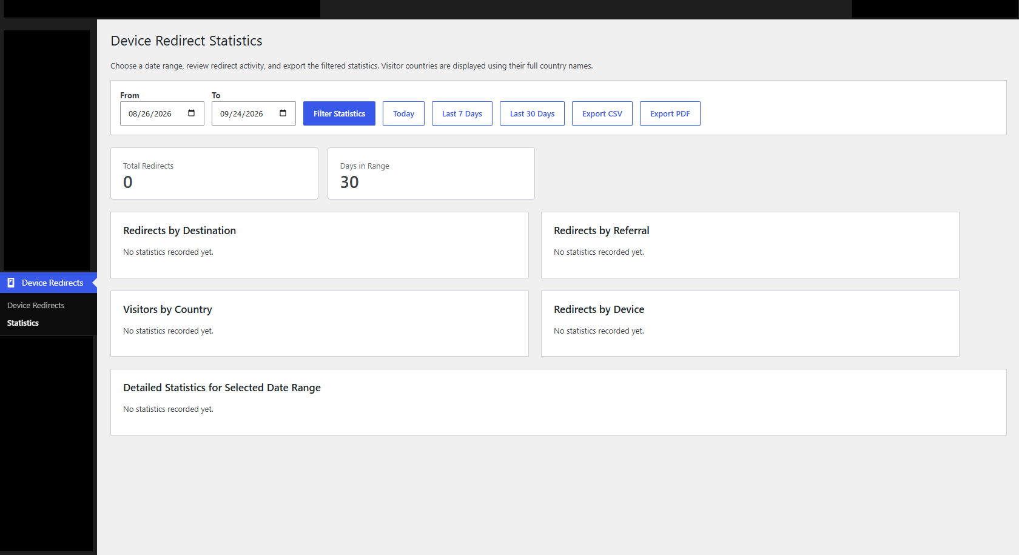Image resolution: width=1019 pixels, height=555 pixels.
Task: Click the Device Redirect Statistics heading
Action: [x=186, y=41]
